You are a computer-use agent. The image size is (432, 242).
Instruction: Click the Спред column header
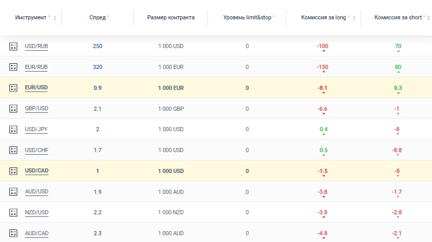tap(98, 17)
